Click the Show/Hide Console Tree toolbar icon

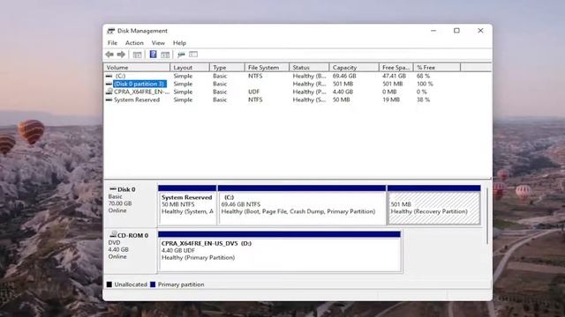(x=137, y=55)
